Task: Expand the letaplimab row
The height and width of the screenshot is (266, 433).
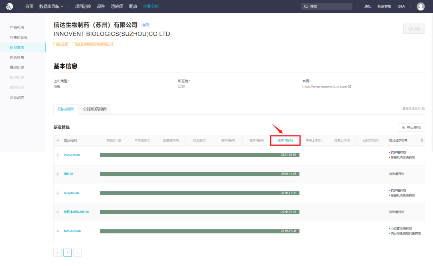Action: (x=58, y=193)
